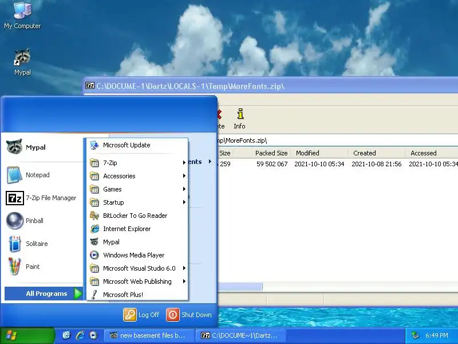Click the horizontal scrollbar thumb in 7-Zip

[x=240, y=286]
